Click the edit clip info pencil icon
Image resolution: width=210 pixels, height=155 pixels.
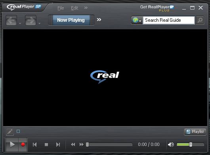point(10,132)
